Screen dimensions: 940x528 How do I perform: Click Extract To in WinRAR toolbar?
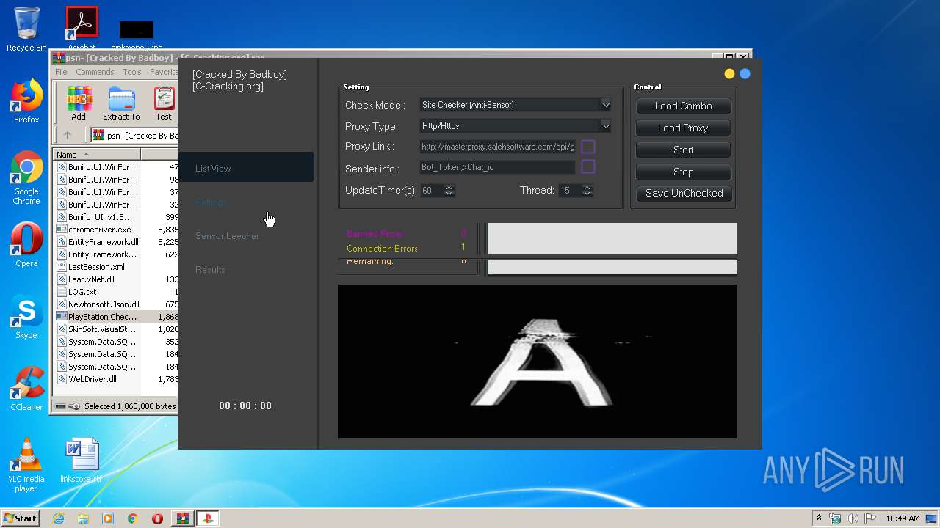click(121, 103)
